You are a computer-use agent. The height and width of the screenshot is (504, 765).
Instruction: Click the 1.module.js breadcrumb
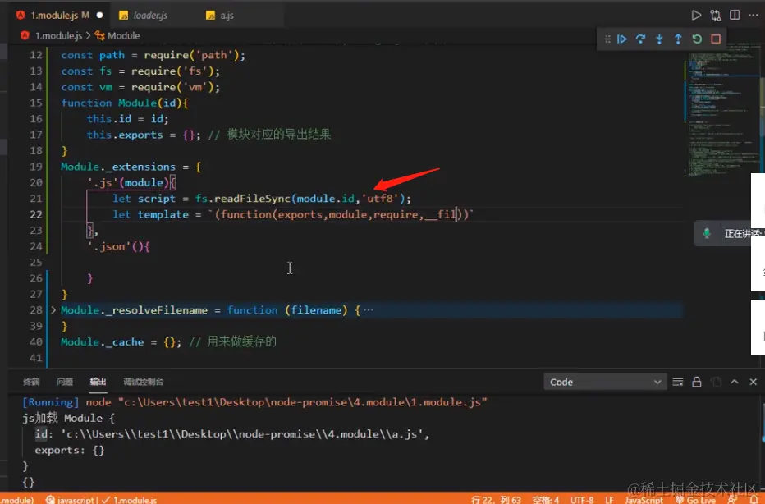58,35
